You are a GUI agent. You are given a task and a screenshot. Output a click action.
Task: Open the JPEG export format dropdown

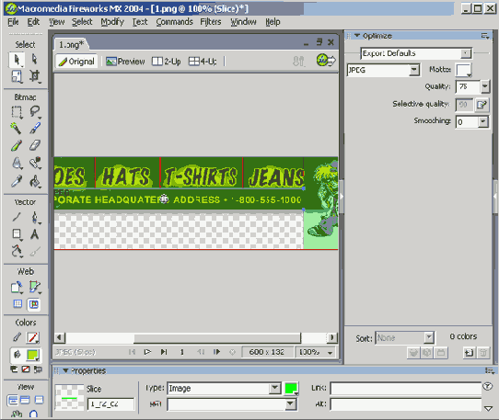[384, 70]
